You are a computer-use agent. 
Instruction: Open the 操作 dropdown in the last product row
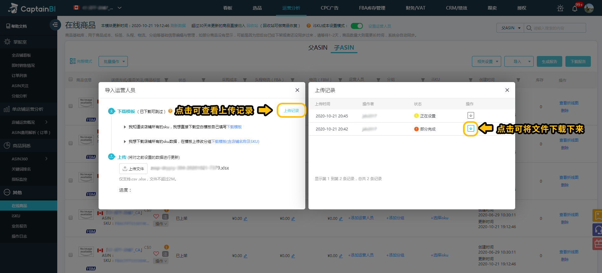161,261
